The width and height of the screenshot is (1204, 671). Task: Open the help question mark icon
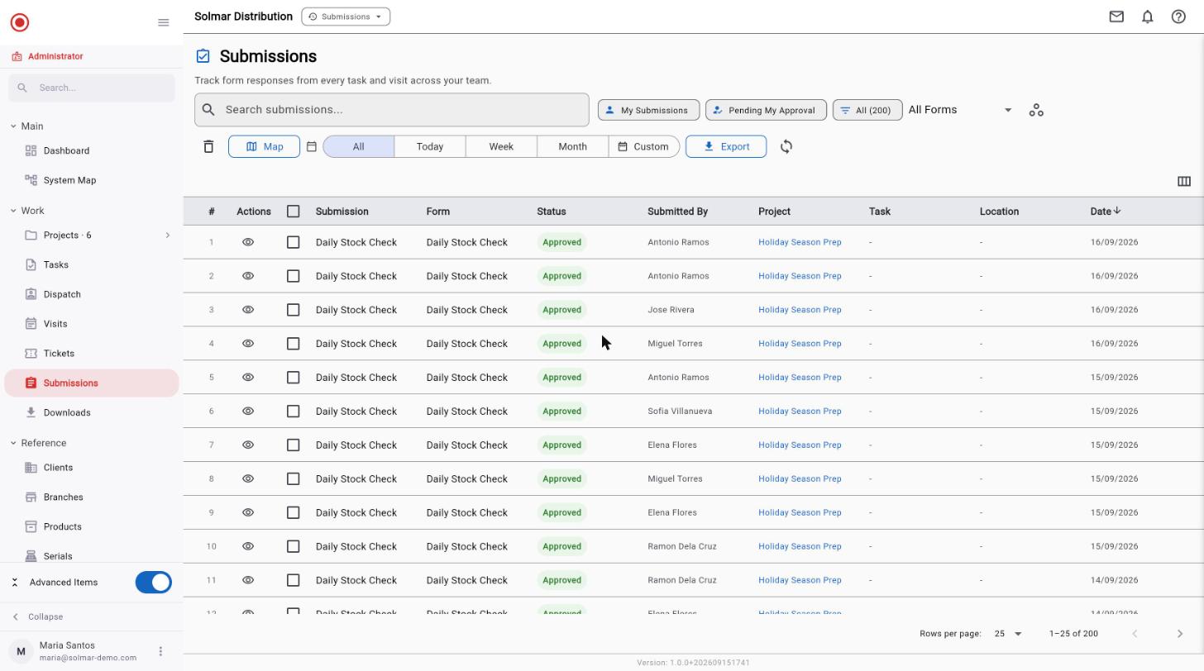click(x=1178, y=17)
